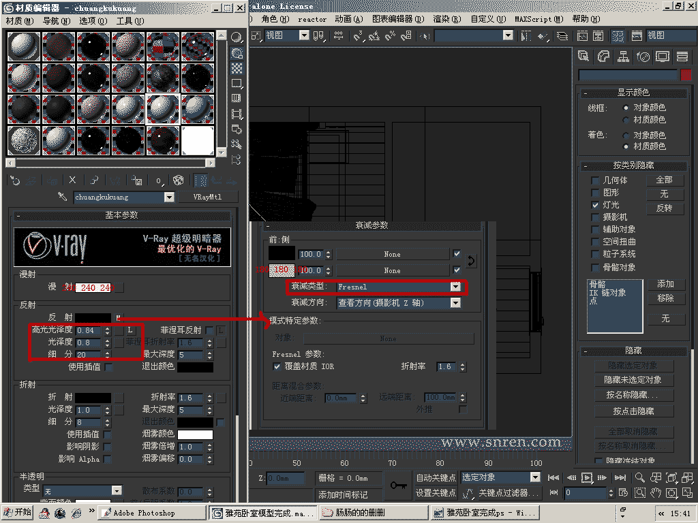Open the Display command panel tab
The image size is (698, 523).
tap(663, 57)
